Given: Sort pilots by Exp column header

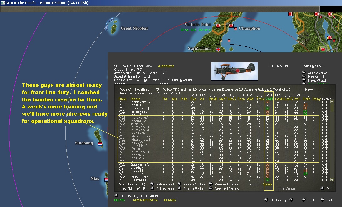Looking at the screenshot, I should 194,99.
